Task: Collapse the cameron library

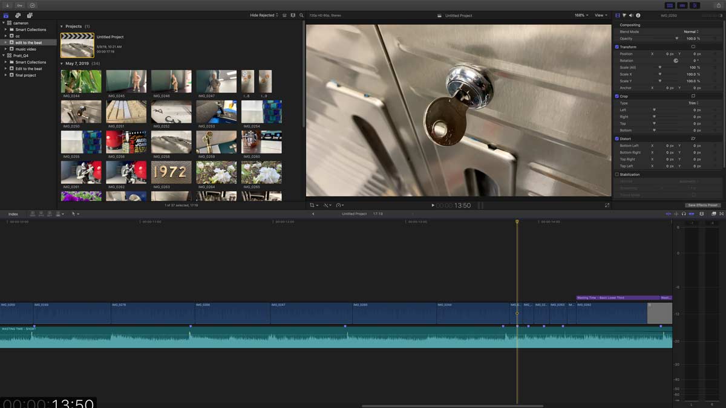Action: coord(4,23)
